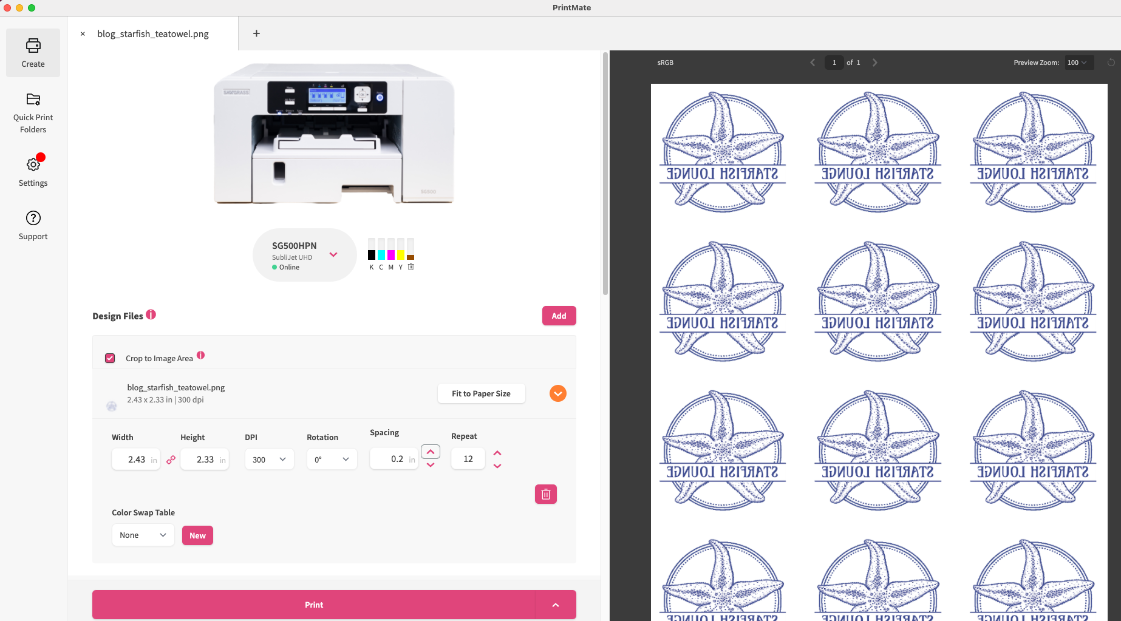
Task: Click the Design Files info icon
Action: [151, 314]
